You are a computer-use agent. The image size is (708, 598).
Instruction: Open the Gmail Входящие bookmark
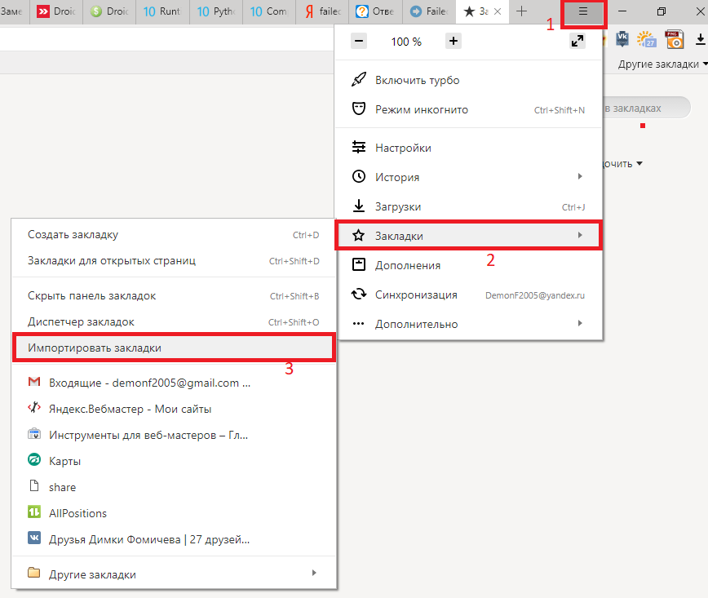point(149,383)
